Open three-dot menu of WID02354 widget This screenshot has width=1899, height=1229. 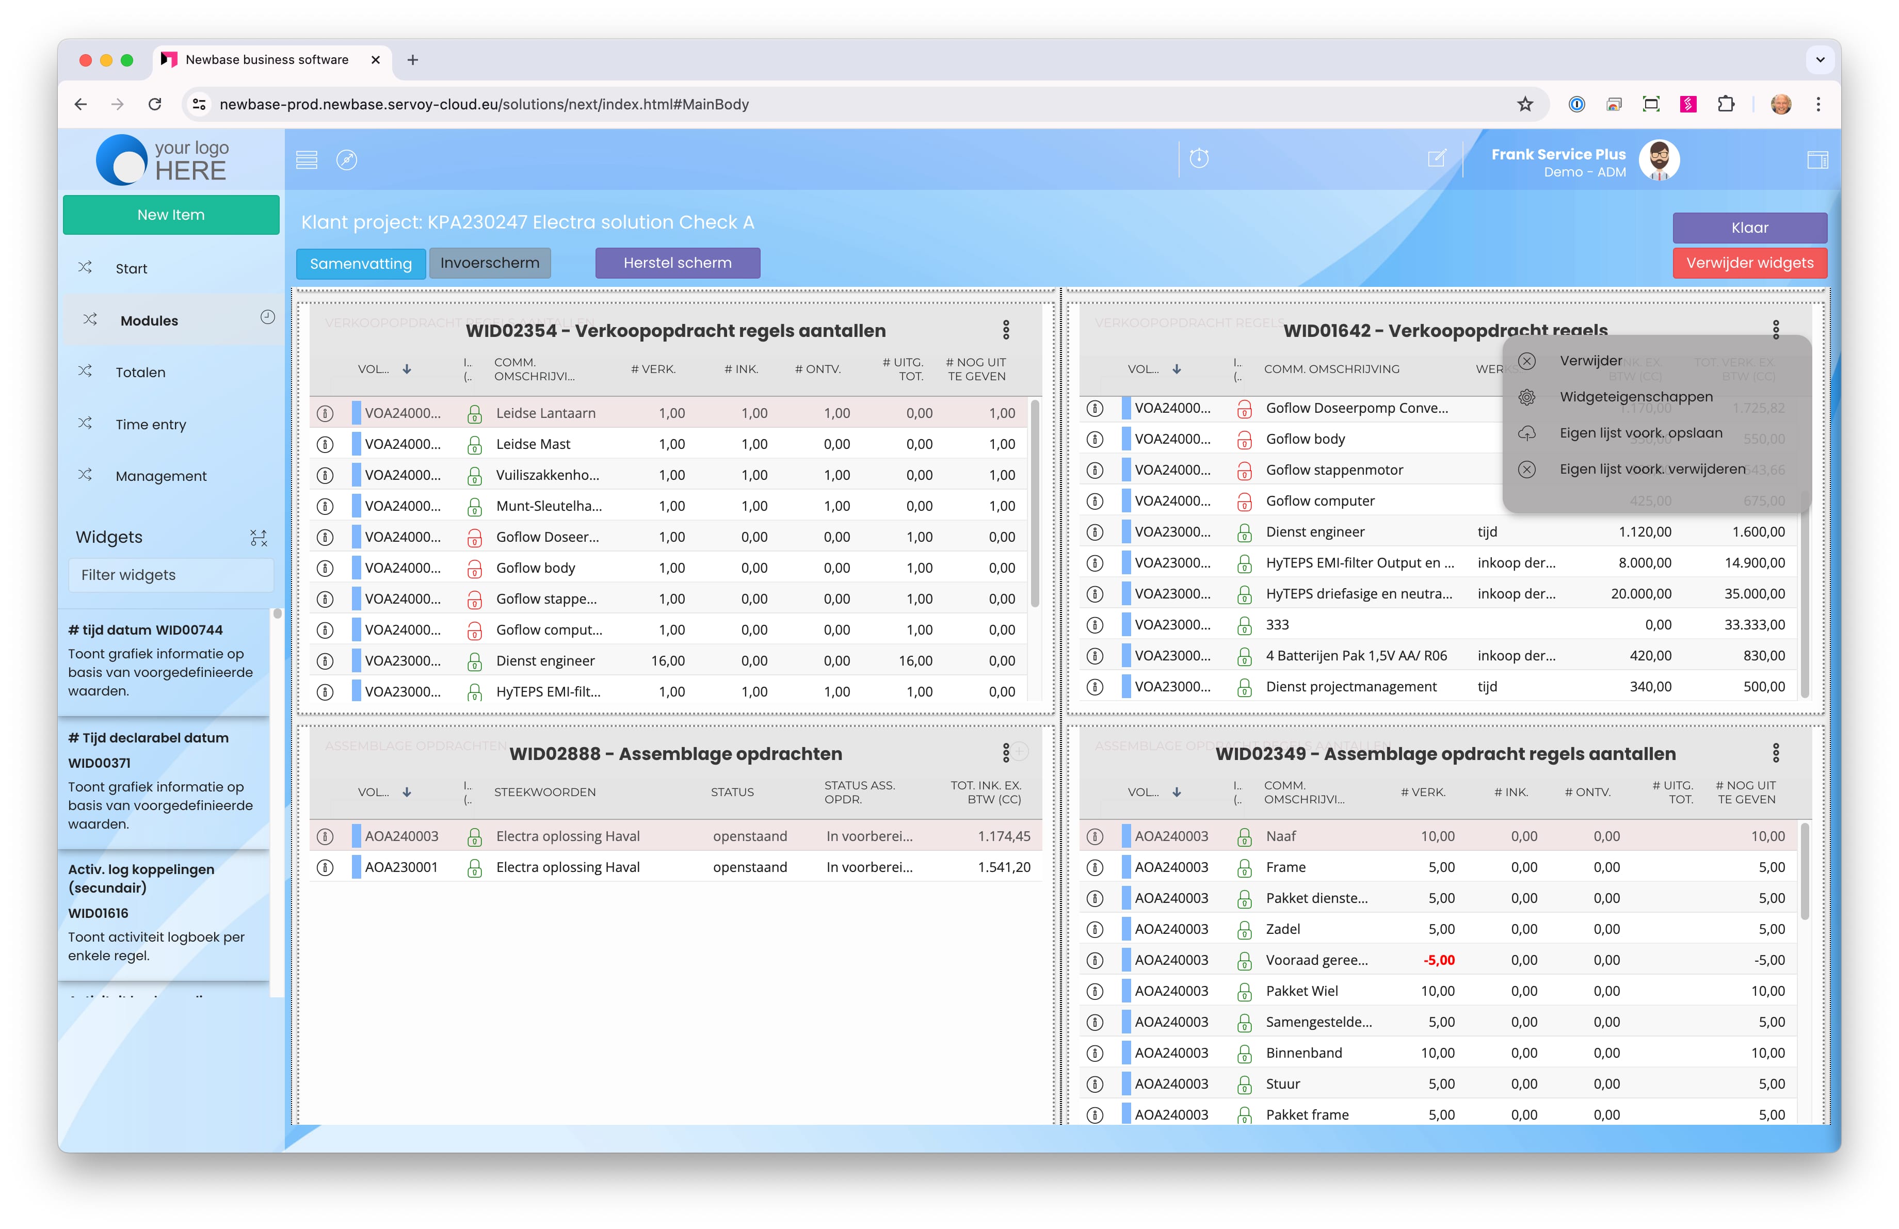(1005, 329)
